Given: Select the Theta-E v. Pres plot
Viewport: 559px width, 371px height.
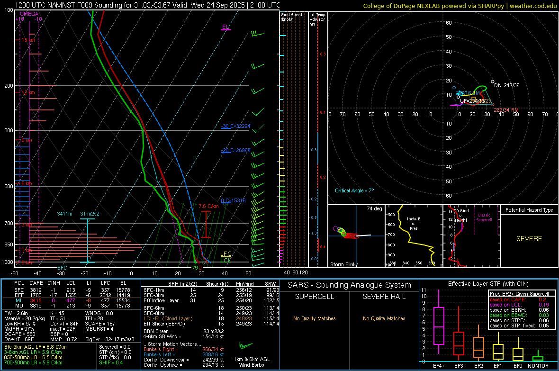Looking at the screenshot, I should point(414,236).
